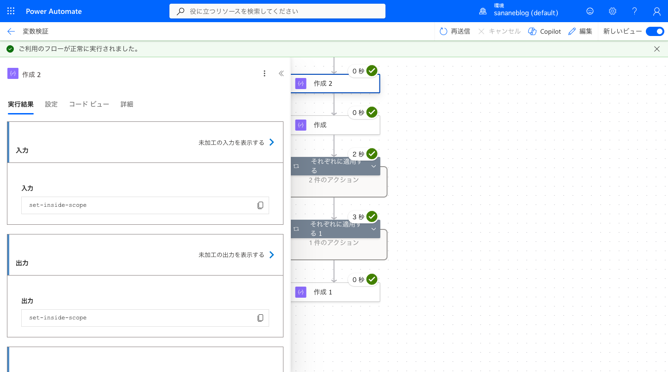
Task: Open the account profile icon
Action: coord(657,11)
